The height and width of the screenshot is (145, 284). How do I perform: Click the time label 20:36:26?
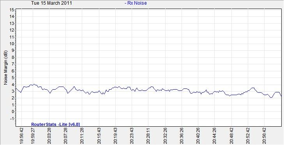point(182,136)
